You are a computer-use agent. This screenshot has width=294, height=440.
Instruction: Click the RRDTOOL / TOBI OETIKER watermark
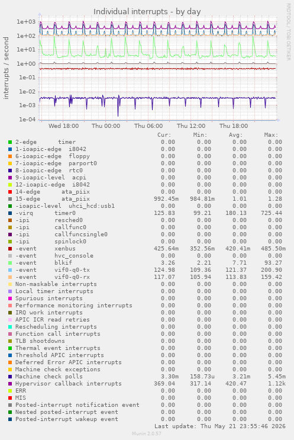(x=288, y=32)
